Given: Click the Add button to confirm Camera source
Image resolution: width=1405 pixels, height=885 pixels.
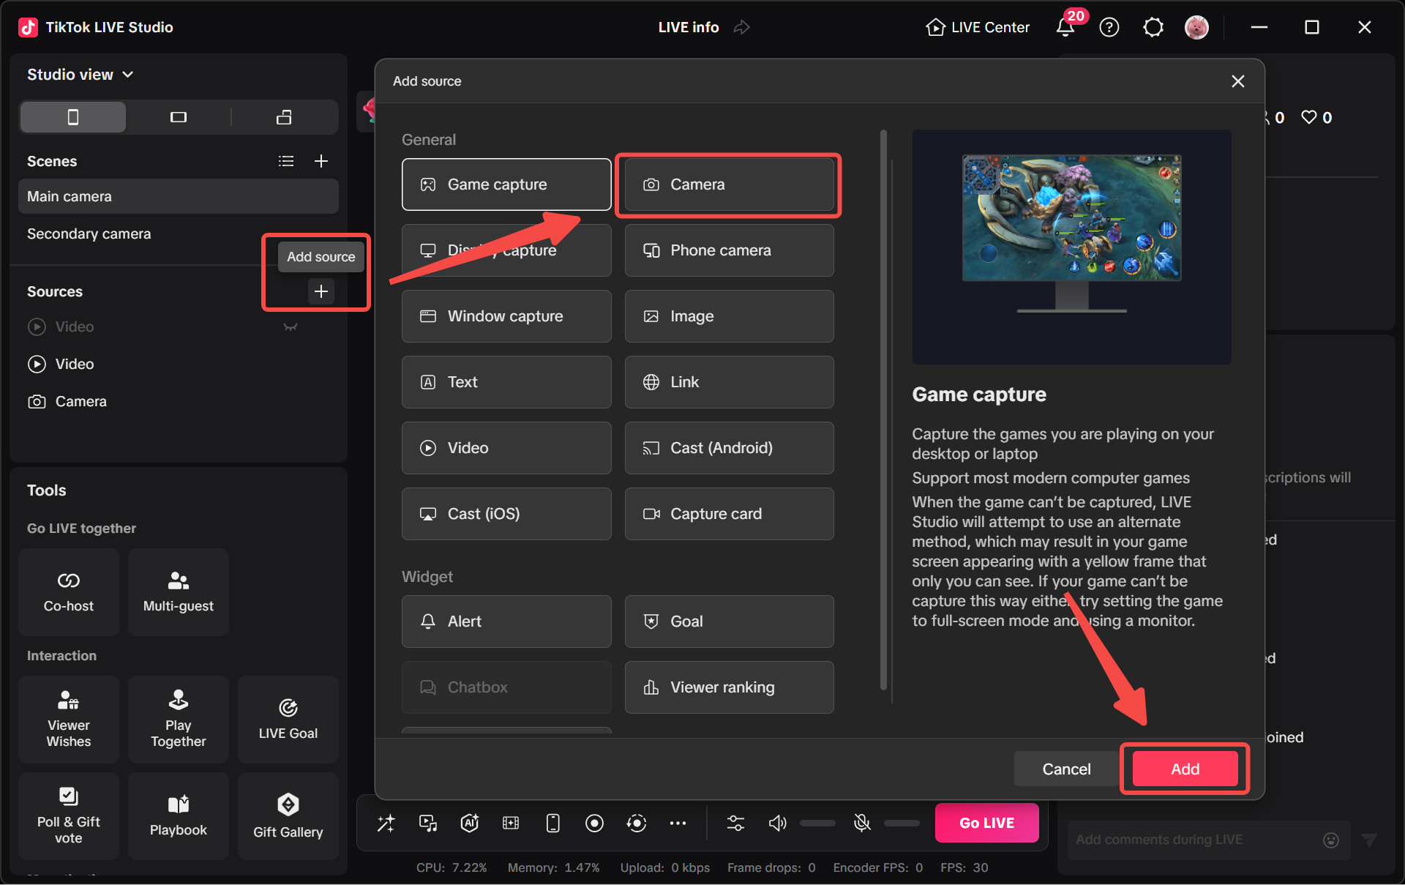Looking at the screenshot, I should coord(1184,769).
